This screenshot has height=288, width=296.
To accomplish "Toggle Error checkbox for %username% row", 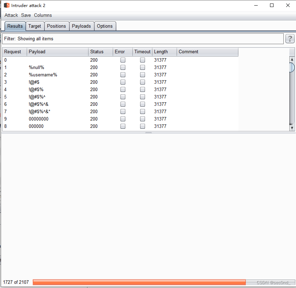I will pos(123,75).
